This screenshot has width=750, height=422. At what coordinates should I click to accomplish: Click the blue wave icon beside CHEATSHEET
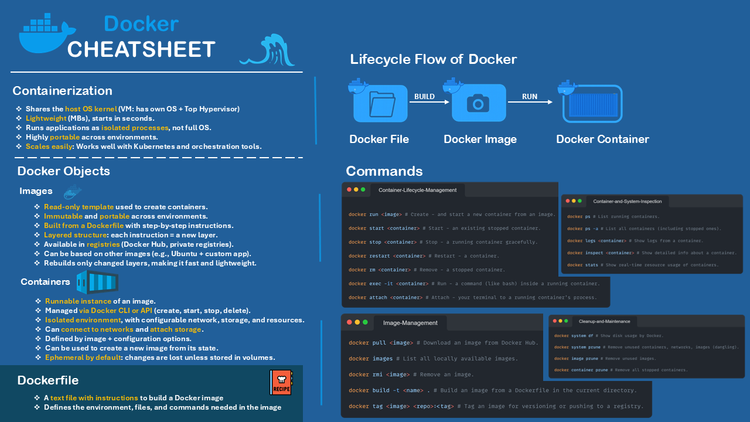click(x=267, y=50)
